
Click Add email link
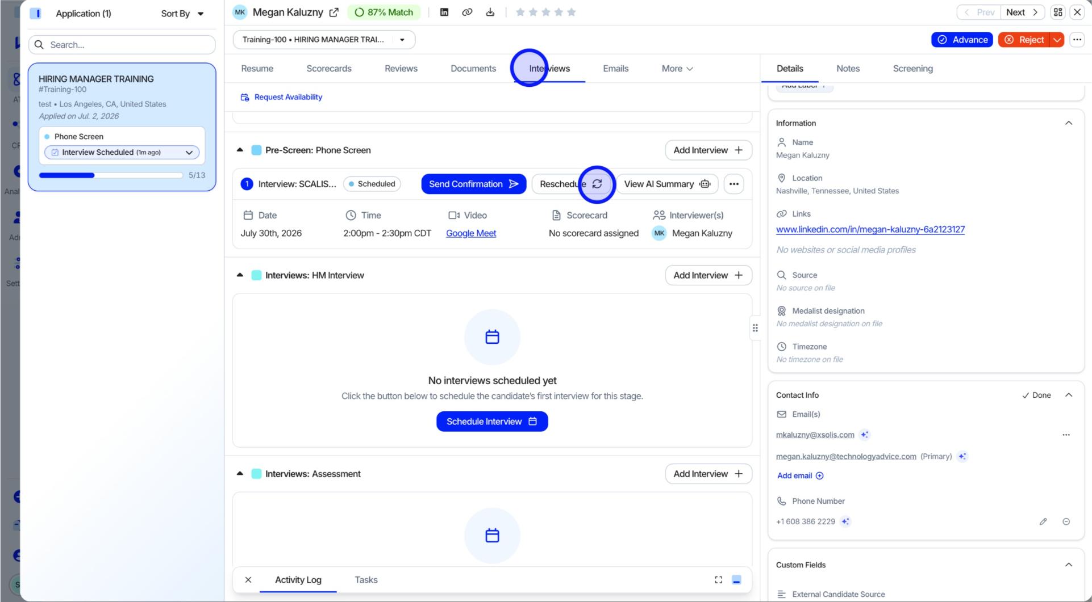pyautogui.click(x=800, y=475)
